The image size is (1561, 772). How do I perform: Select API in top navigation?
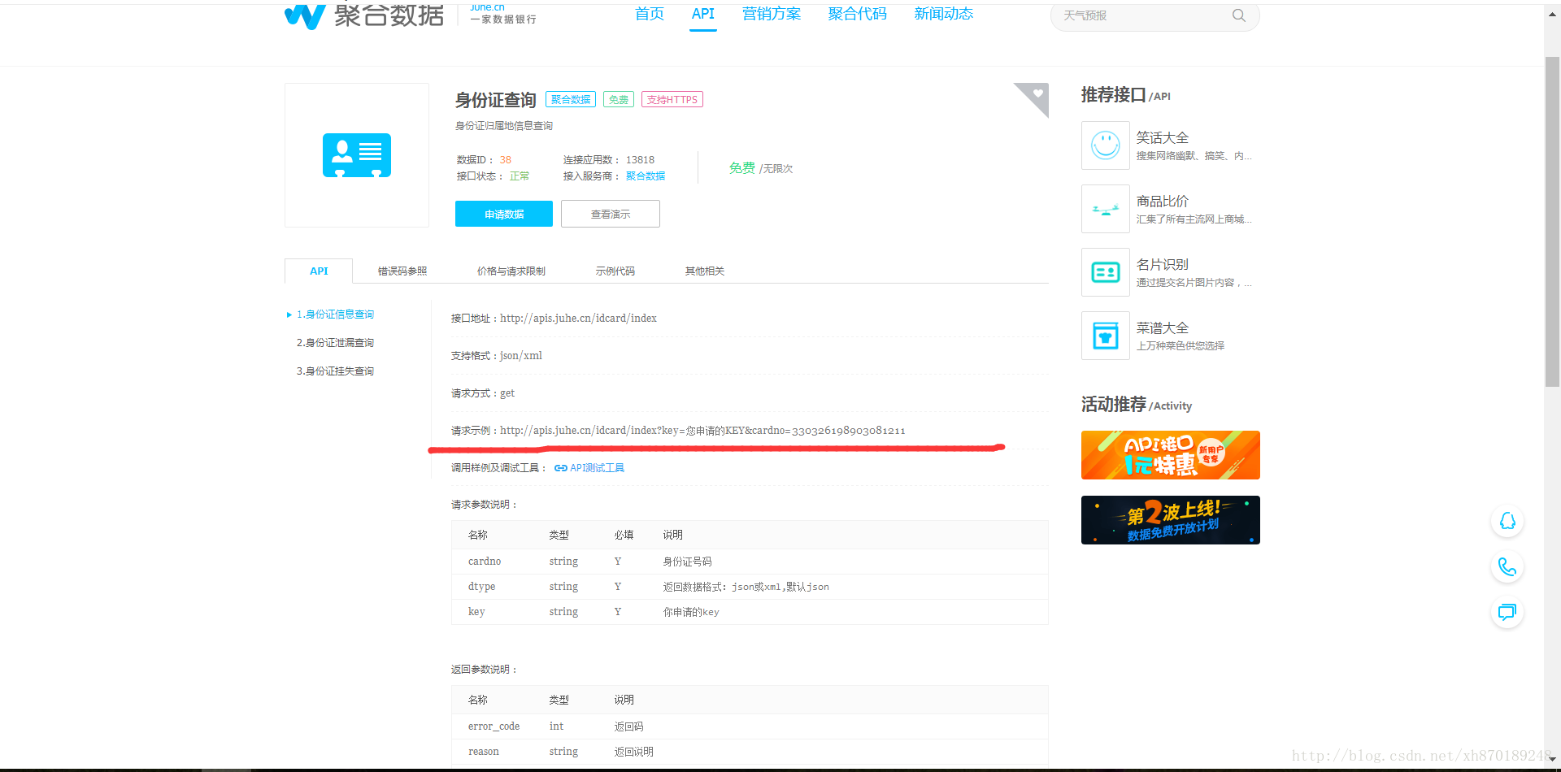coord(703,14)
